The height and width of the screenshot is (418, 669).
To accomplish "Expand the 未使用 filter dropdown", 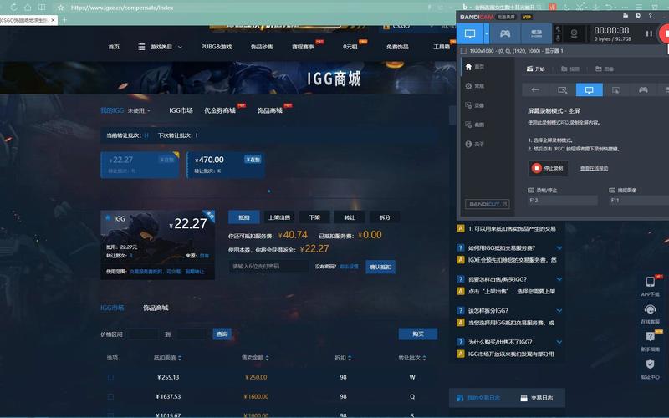I will pos(140,110).
